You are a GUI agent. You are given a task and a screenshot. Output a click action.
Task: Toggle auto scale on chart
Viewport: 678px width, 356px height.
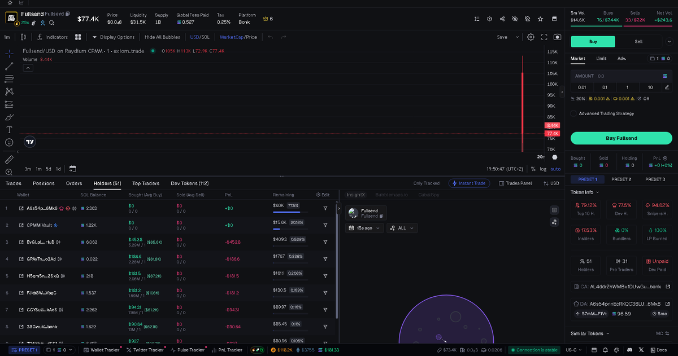click(556, 169)
